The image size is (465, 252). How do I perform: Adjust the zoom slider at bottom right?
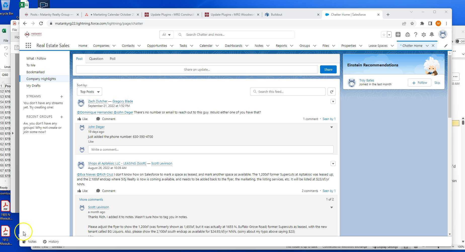[x=438, y=247]
